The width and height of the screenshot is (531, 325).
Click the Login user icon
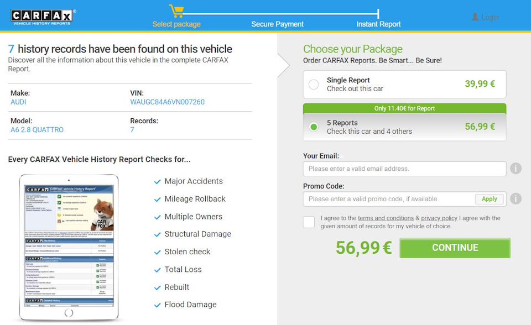click(x=475, y=17)
